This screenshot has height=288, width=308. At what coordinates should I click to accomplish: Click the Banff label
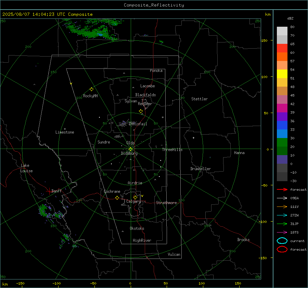click(x=56, y=191)
